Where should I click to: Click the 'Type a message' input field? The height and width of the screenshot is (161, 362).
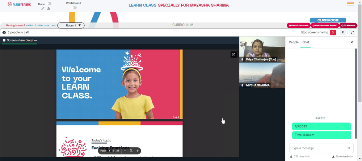point(317,148)
